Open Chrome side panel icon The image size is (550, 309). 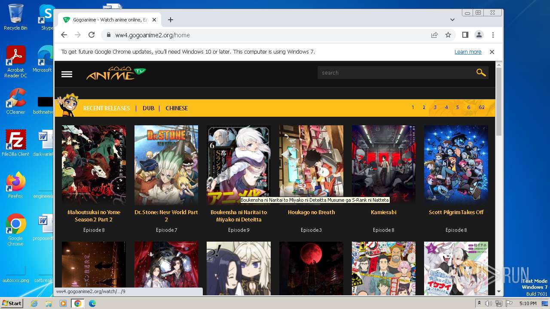465,35
